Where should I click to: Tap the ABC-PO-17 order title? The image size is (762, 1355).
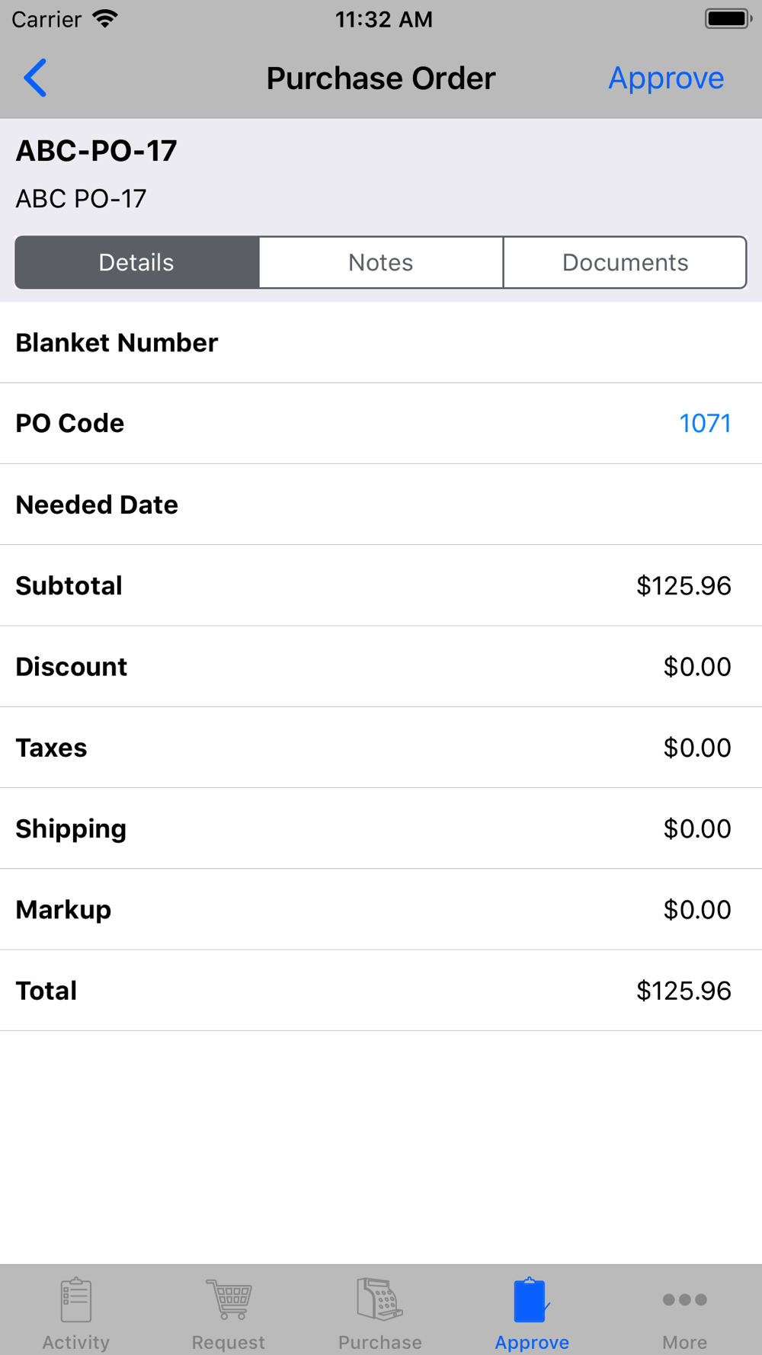click(97, 151)
